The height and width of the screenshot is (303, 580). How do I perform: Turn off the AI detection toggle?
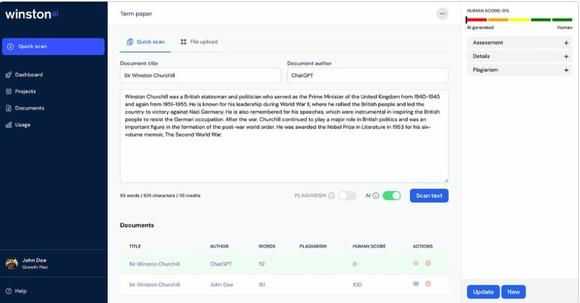click(x=392, y=196)
